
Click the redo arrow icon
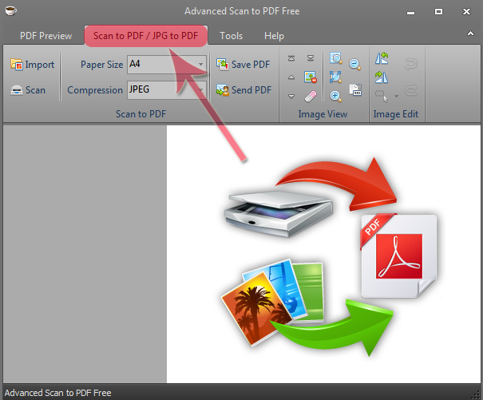411,90
